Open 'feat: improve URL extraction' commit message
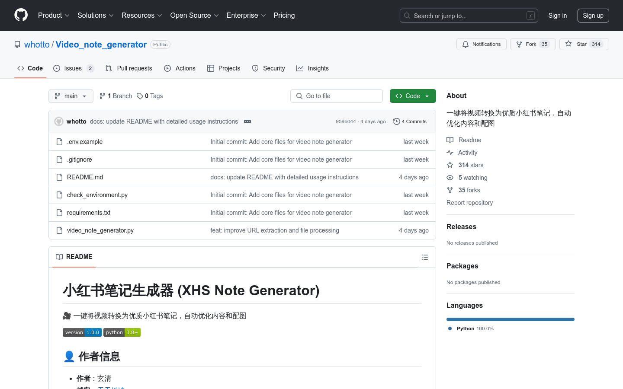This screenshot has height=389, width=623. coord(275,230)
